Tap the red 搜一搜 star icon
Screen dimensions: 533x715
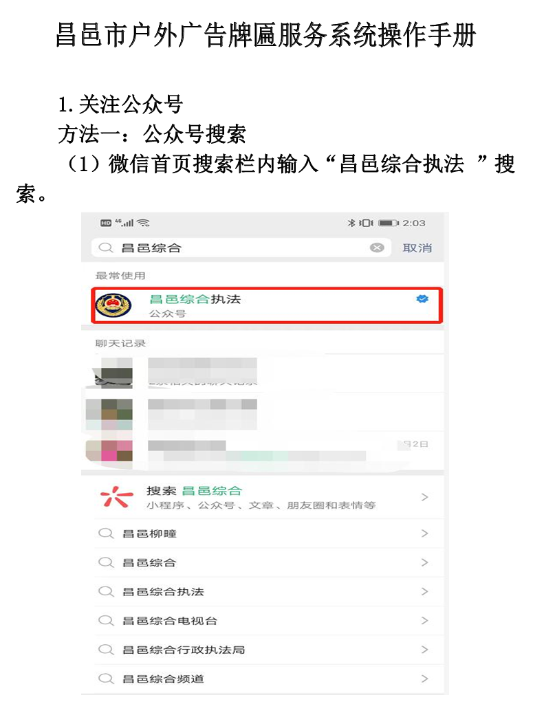pos(116,497)
